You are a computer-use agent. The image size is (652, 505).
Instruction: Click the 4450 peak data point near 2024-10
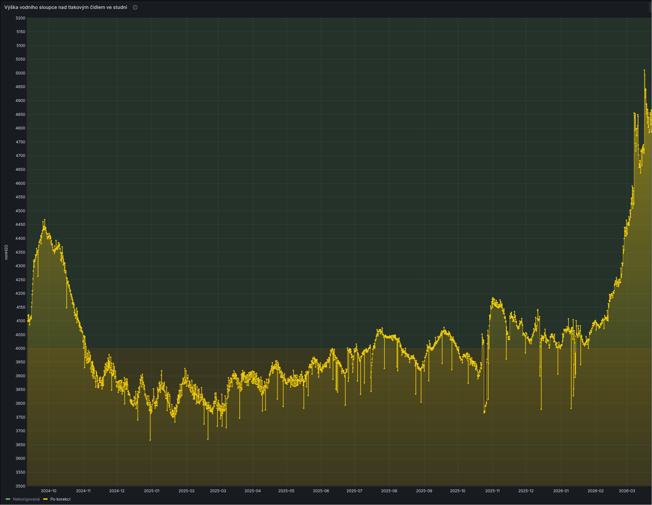click(x=44, y=220)
